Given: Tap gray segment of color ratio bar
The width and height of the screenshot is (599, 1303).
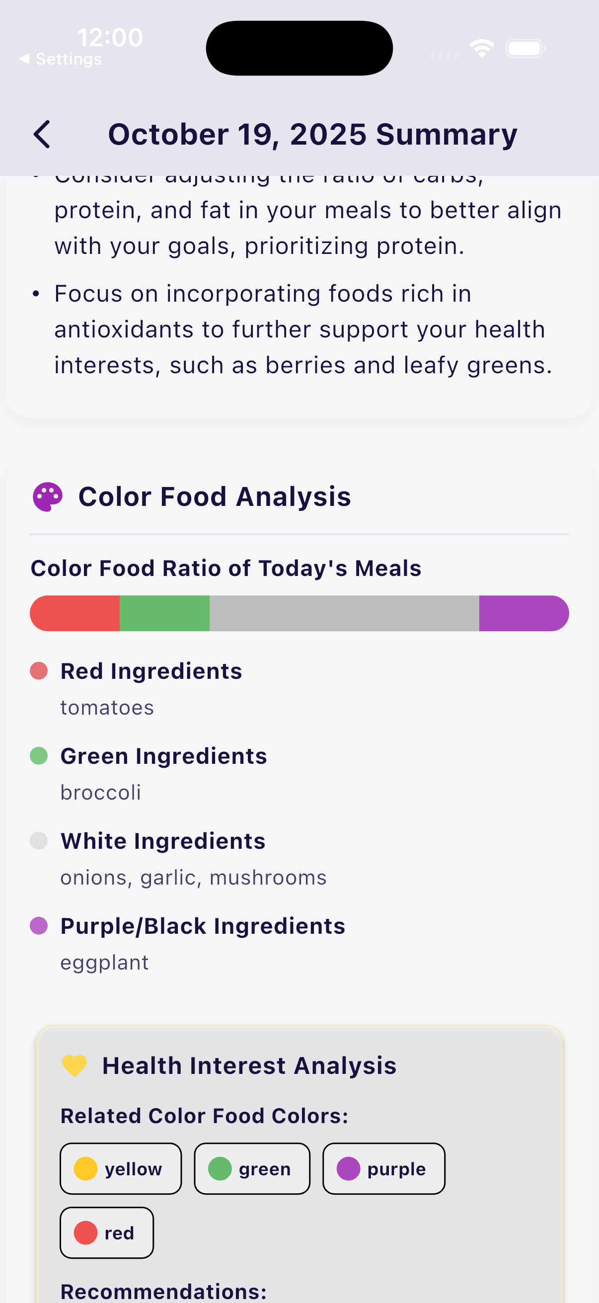Looking at the screenshot, I should [x=344, y=614].
